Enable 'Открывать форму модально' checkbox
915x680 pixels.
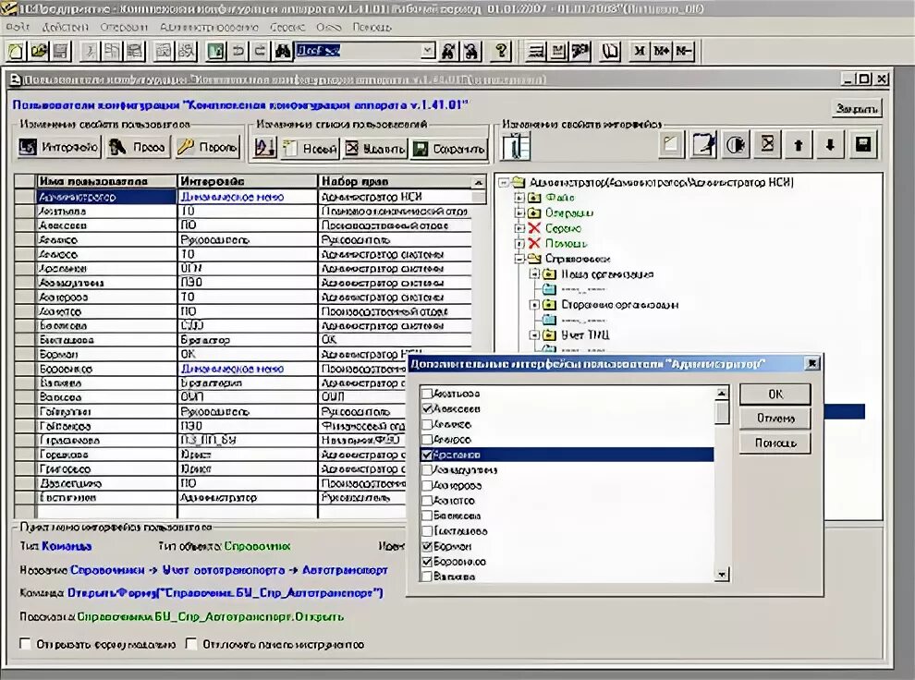click(x=25, y=644)
